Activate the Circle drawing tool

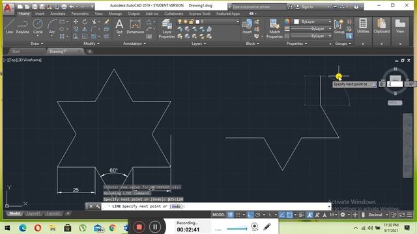click(x=38, y=26)
